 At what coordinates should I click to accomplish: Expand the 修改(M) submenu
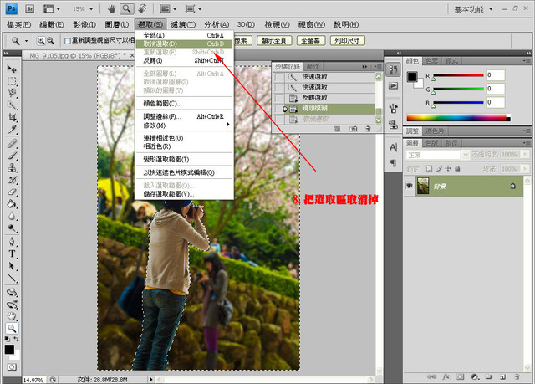pyautogui.click(x=184, y=125)
